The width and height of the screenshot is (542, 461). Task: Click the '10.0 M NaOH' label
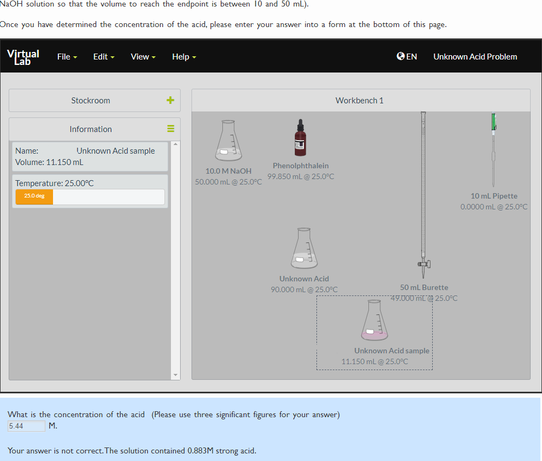tap(228, 171)
